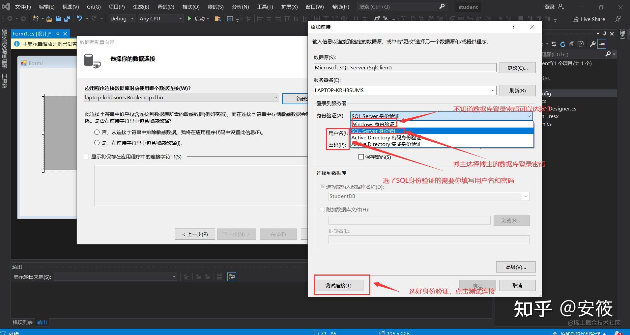Enable the 保存密码 checkbox
Viewport: 630px width, 335px height.
point(361,157)
